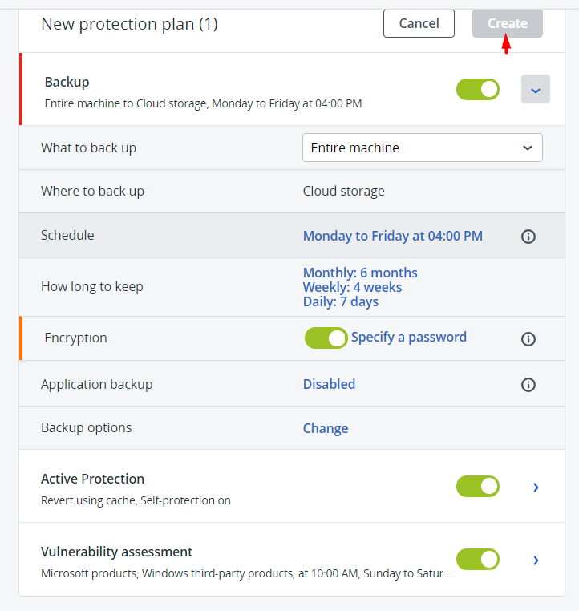Expand Active Protection settings arrow
This screenshot has height=611, width=579.
(536, 487)
